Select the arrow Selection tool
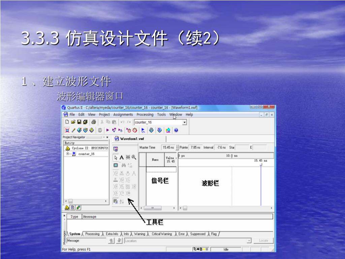The height and width of the screenshot is (259, 345). pyautogui.click(x=116, y=157)
